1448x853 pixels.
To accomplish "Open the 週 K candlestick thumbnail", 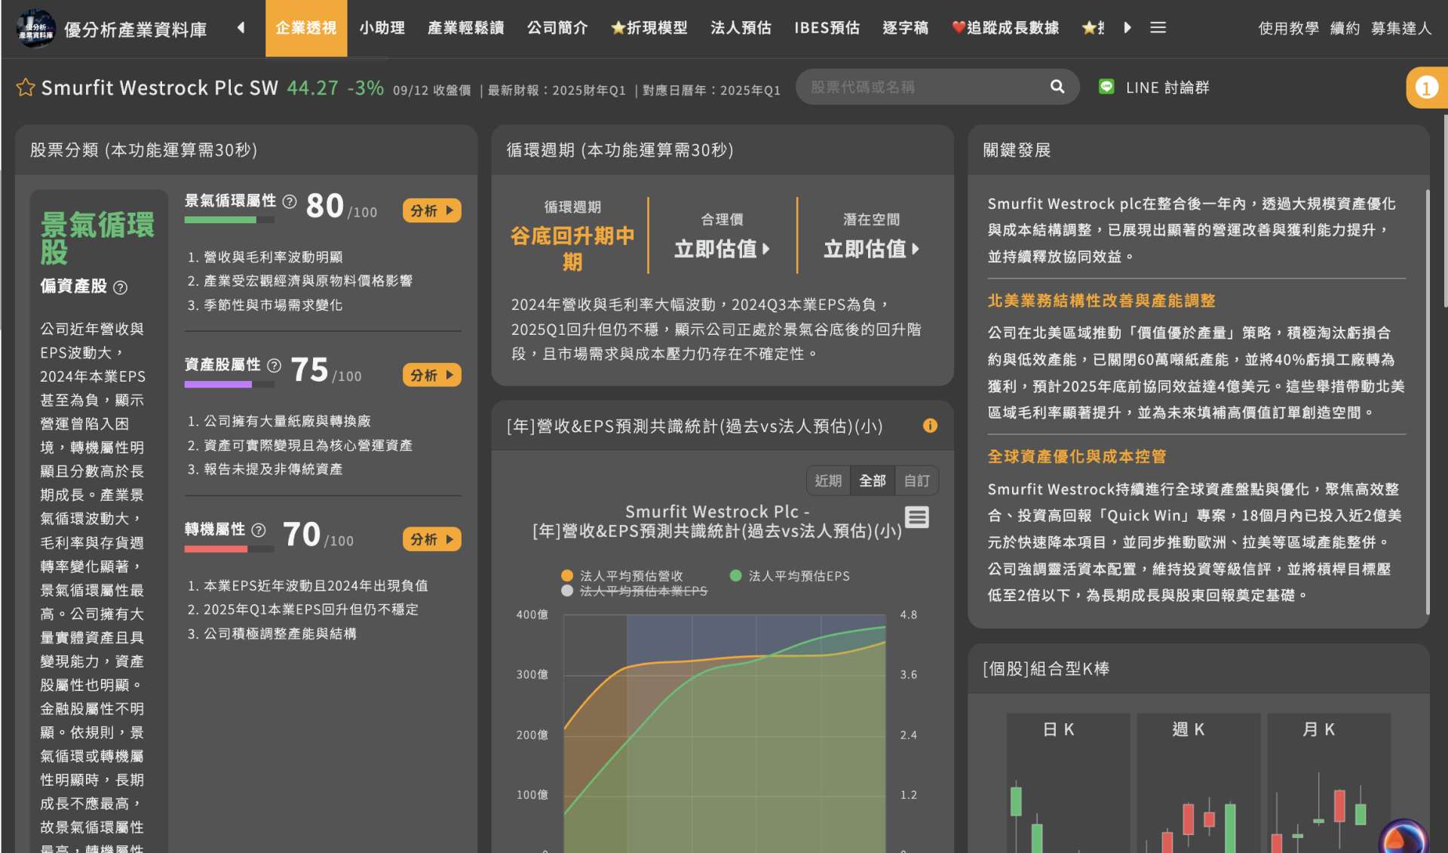I will [1198, 783].
